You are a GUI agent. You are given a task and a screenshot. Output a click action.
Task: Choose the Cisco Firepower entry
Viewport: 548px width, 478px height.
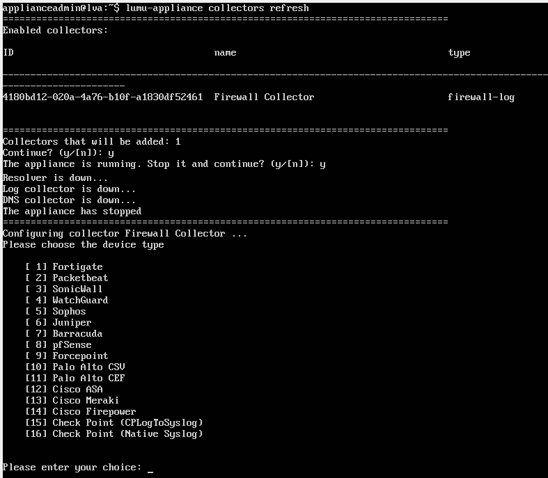tap(94, 411)
